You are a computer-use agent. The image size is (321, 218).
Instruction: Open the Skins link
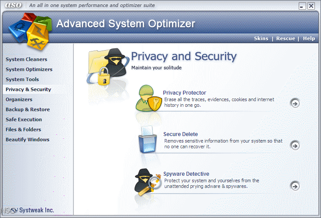[x=261, y=38]
